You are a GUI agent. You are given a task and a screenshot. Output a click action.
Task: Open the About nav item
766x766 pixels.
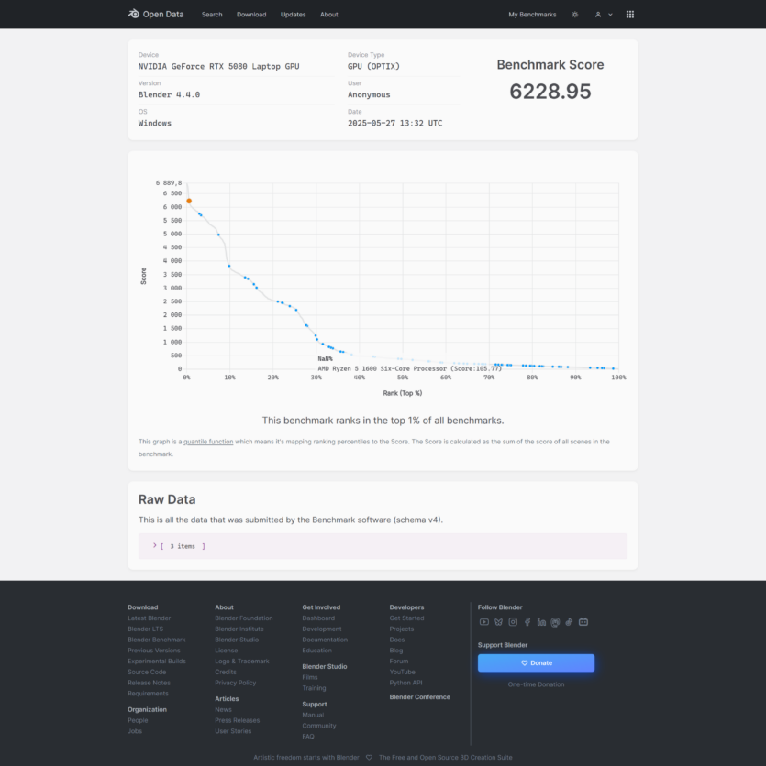328,15
